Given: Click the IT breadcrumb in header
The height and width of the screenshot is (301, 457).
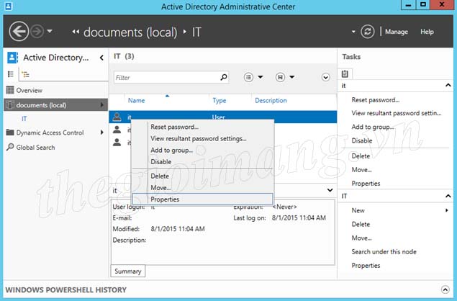Looking at the screenshot, I should click(196, 32).
